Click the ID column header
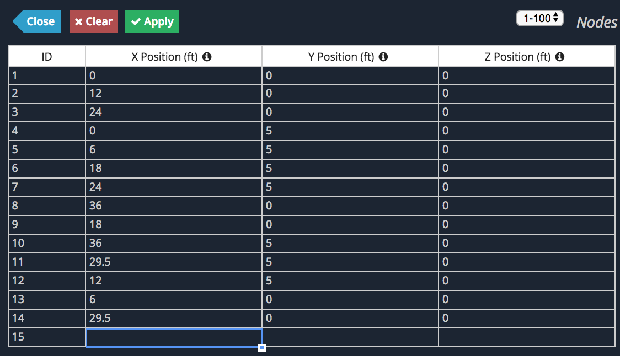This screenshot has height=356, width=620. (47, 57)
